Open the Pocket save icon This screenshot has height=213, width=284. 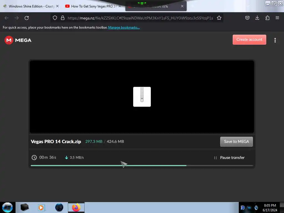pos(247,18)
